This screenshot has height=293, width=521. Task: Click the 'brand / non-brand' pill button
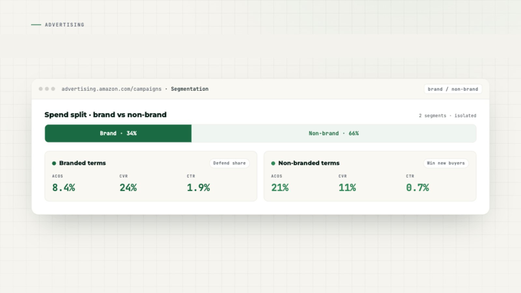pos(453,89)
